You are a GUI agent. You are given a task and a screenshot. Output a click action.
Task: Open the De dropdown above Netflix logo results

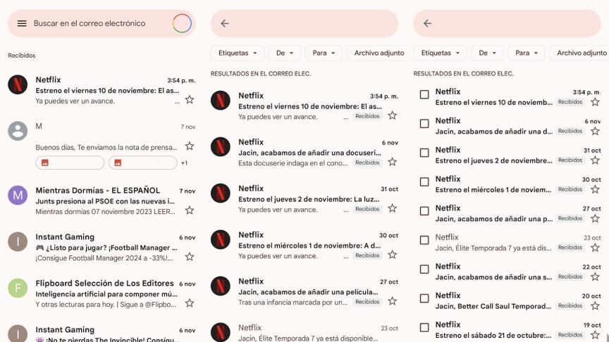285,53
